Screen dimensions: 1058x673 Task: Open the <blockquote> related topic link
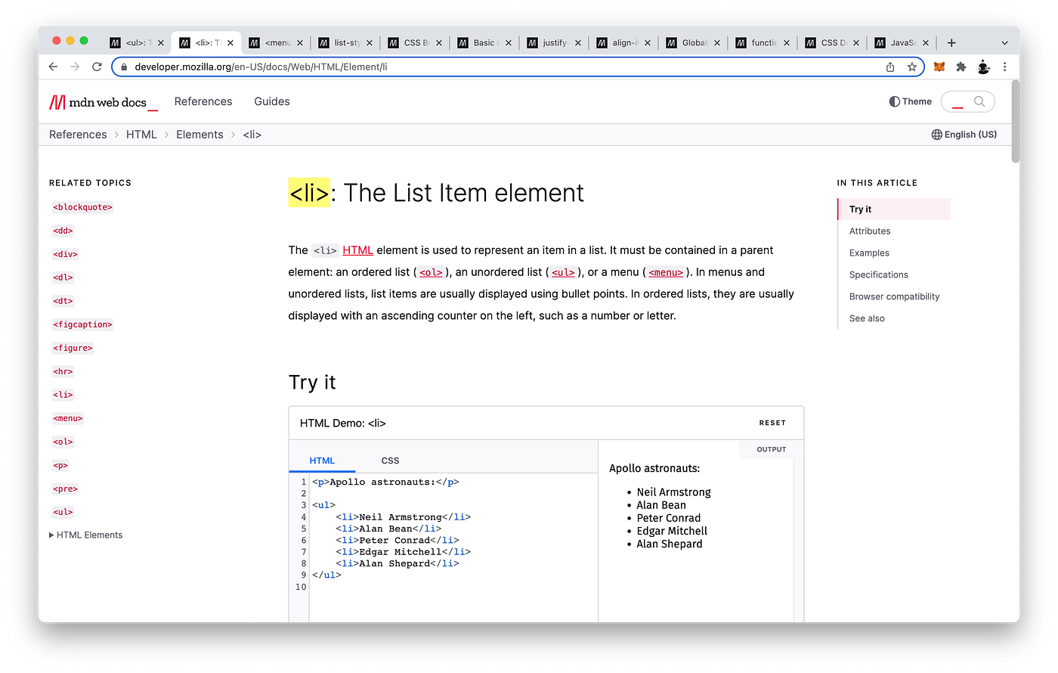click(x=82, y=206)
